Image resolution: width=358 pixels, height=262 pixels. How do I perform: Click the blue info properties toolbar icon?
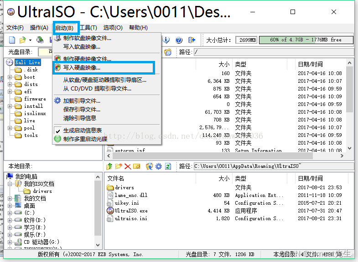point(166,40)
